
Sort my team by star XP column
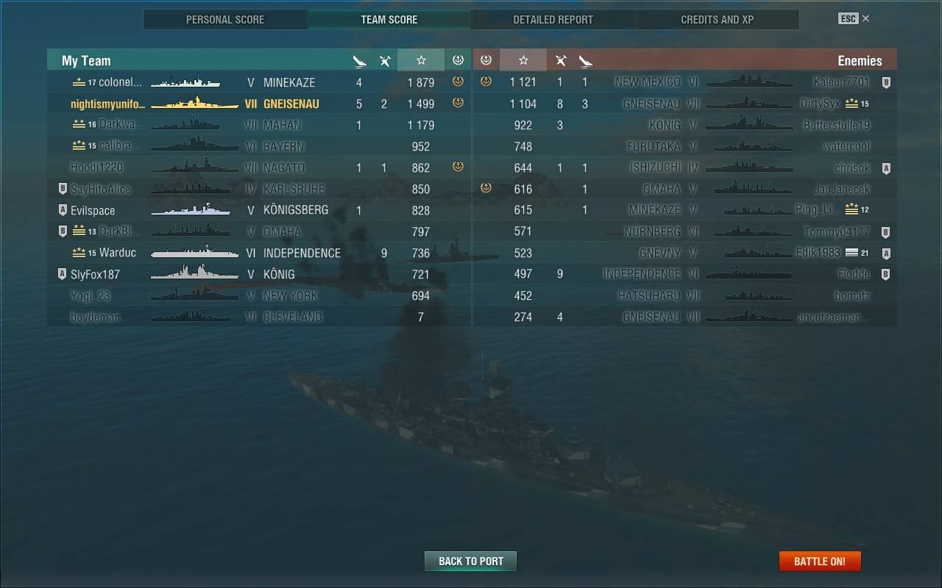pyautogui.click(x=421, y=60)
